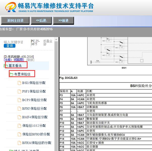Open BCP3保险丝分配 document

click(34, 100)
